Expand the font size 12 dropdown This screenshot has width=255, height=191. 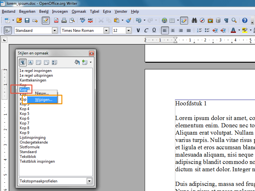(128, 31)
